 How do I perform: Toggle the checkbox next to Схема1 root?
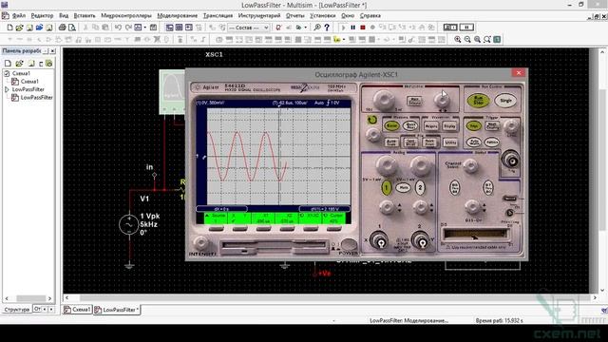tap(7, 73)
